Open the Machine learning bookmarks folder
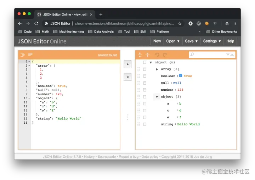The height and width of the screenshot is (180, 255). tap(69, 32)
